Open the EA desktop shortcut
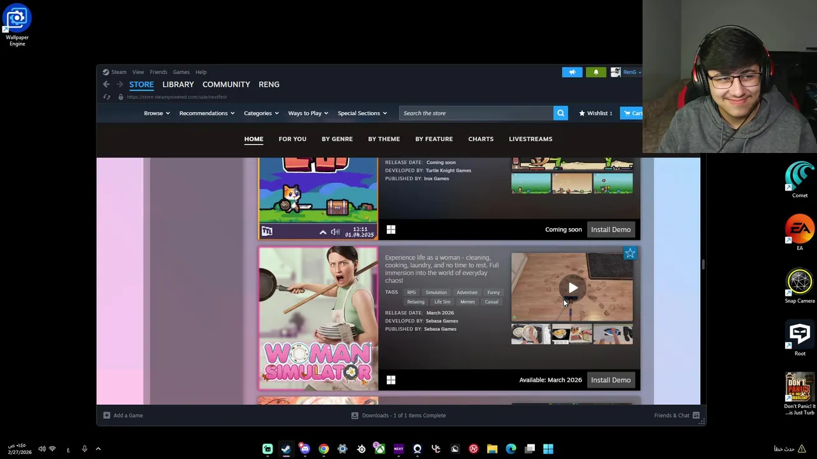 799,233
